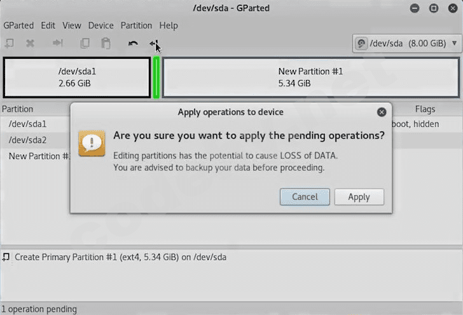Click the warning icon in the dialog
This screenshot has height=315, width=463.
[x=92, y=142]
